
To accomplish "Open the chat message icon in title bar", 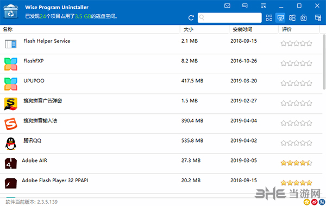I will pyautogui.click(x=245, y=5).
